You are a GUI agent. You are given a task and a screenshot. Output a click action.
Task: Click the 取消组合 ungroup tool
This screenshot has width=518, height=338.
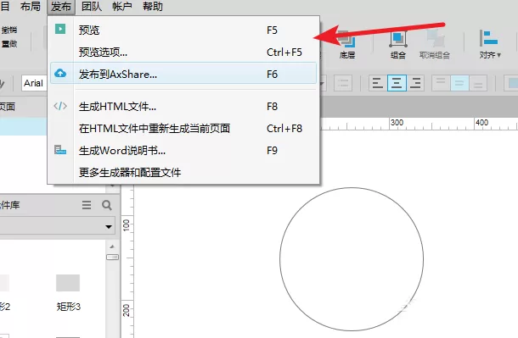435,44
